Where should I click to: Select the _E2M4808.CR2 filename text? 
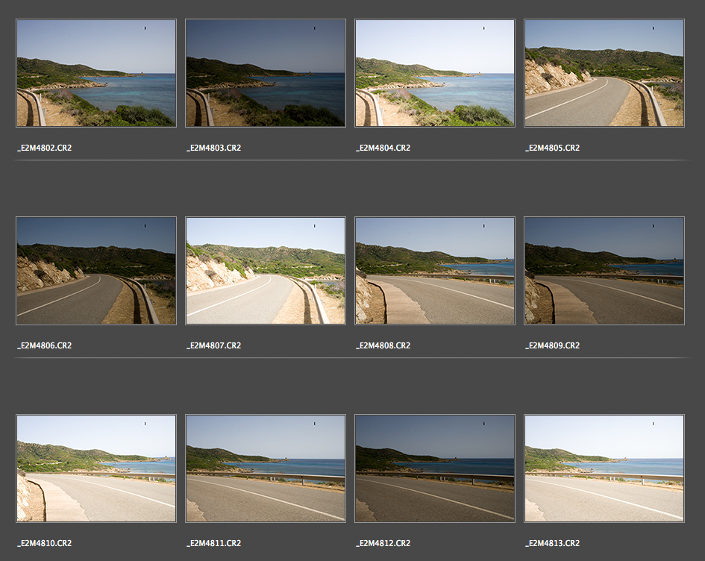pos(383,345)
